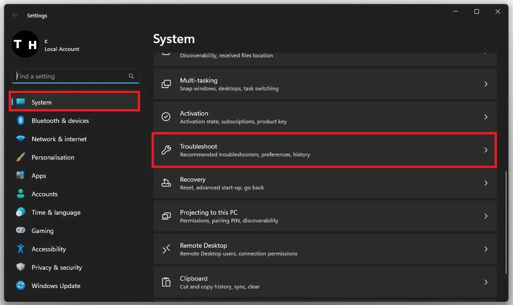
Task: Click the Local Account label
Action: click(62, 49)
